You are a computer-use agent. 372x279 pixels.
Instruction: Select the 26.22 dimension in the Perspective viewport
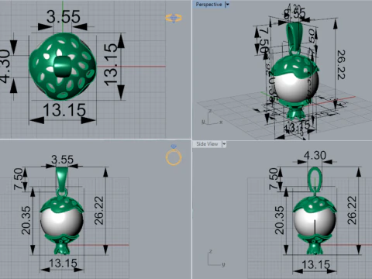341,65
